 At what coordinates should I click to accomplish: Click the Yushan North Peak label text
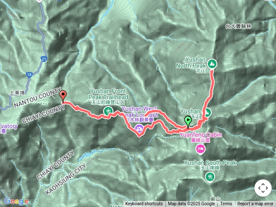191,63
